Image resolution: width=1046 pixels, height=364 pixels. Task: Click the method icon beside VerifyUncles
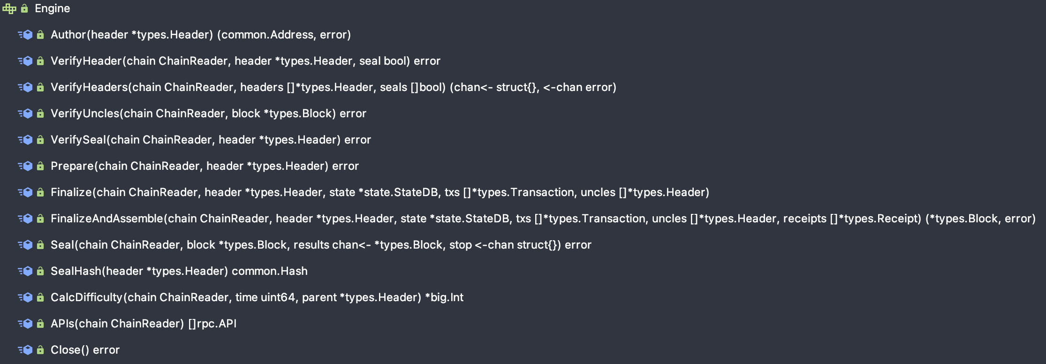pos(25,114)
